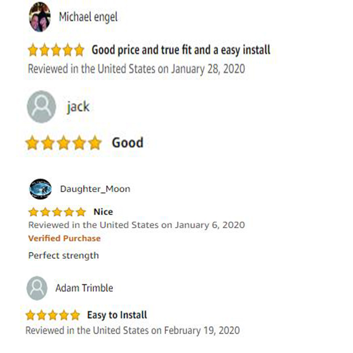This screenshot has width=353, height=353.
Task: Click five-star rating beside 'Good' title
Action: coord(64,143)
